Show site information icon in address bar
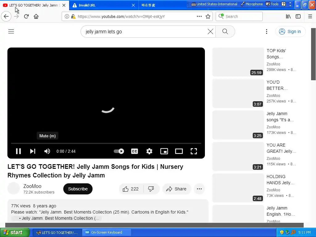Image resolution: width=316 pixels, height=237 pixels. [x=67, y=17]
